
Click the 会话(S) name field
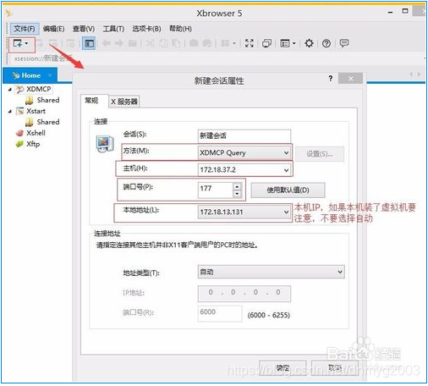click(x=244, y=136)
